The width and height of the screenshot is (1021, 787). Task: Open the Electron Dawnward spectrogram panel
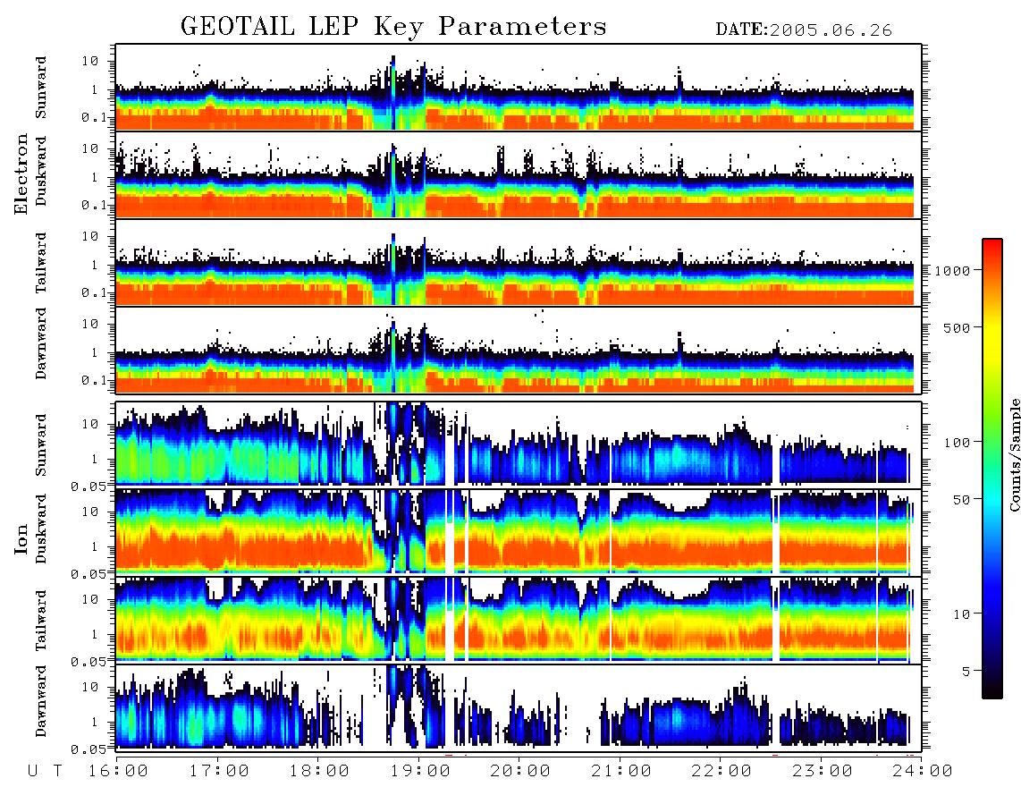[519, 350]
